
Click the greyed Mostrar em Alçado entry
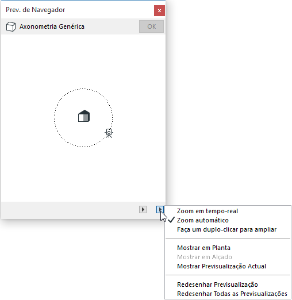pos(228,257)
